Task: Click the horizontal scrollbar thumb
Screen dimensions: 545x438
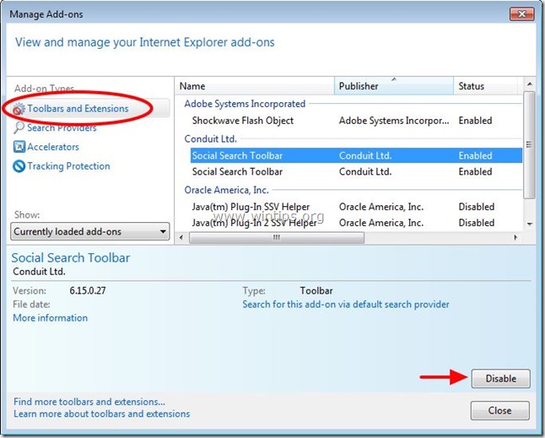Action: (277, 238)
